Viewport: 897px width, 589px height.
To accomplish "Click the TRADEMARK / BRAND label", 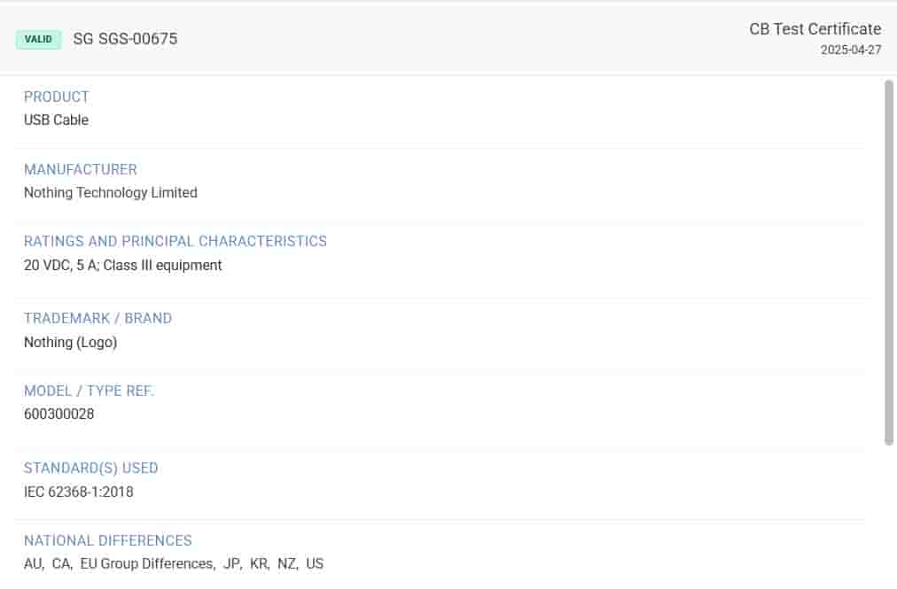I will (98, 318).
